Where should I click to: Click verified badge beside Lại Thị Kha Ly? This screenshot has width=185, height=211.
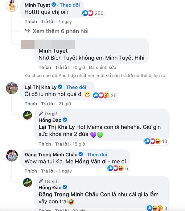tap(60, 87)
